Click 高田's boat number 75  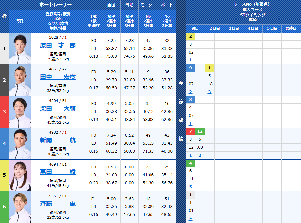pos(167,167)
